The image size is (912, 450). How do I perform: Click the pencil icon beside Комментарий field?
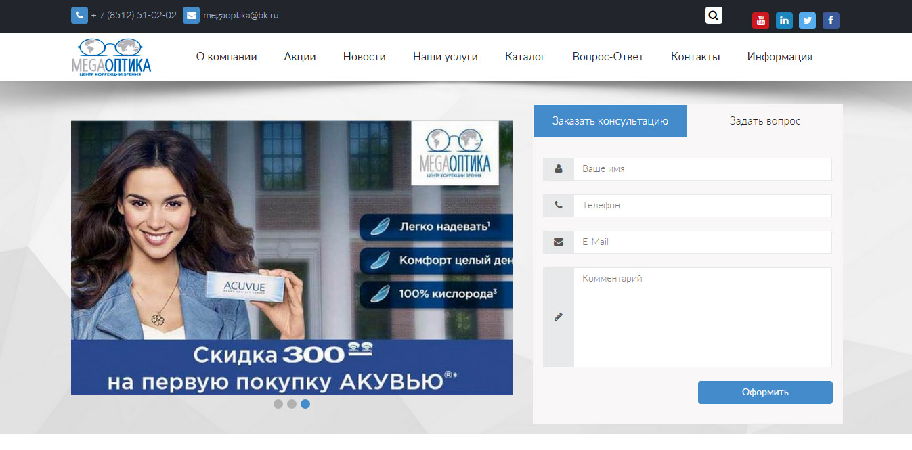(559, 317)
